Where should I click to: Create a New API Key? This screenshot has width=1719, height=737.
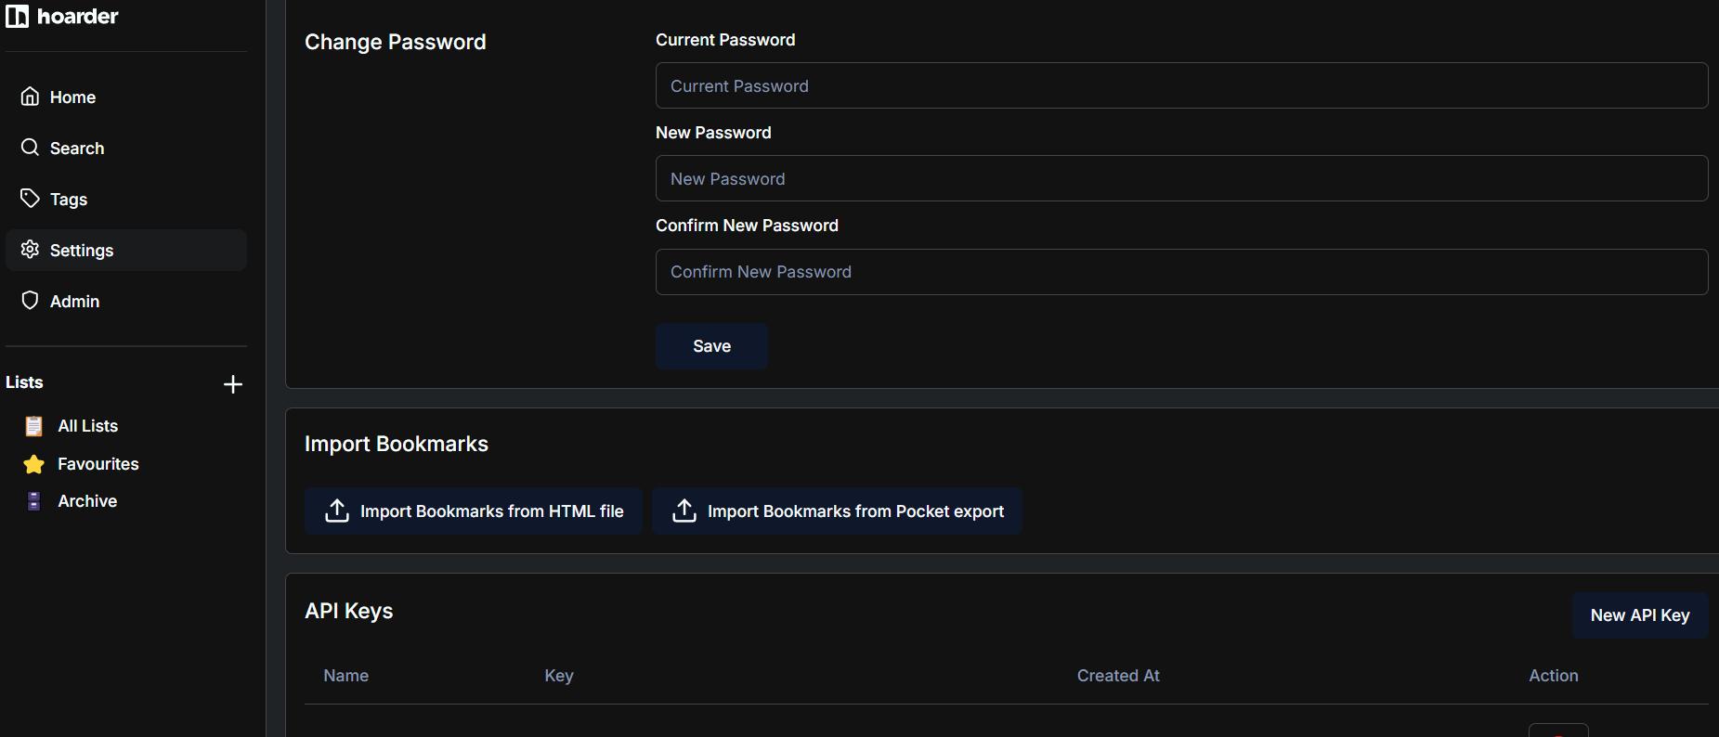(x=1639, y=615)
